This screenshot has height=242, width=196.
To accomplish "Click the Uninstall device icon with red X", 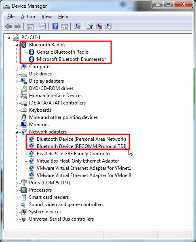I will click(x=99, y=26).
